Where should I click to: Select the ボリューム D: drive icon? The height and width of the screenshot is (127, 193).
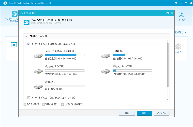point(106,71)
